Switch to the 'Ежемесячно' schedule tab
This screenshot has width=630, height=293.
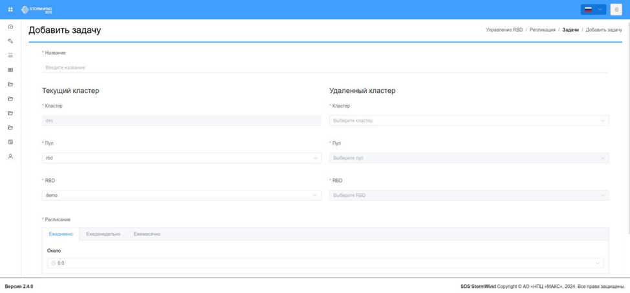pyautogui.click(x=147, y=234)
